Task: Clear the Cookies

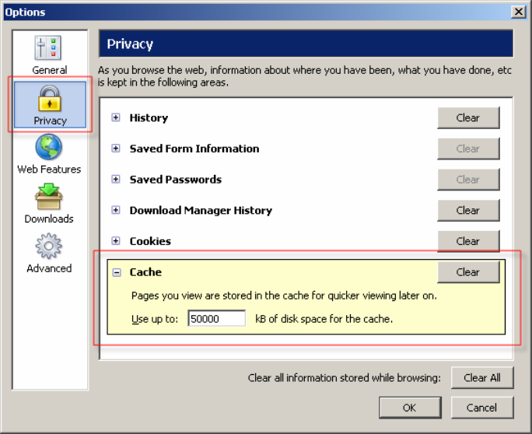Action: (x=468, y=241)
